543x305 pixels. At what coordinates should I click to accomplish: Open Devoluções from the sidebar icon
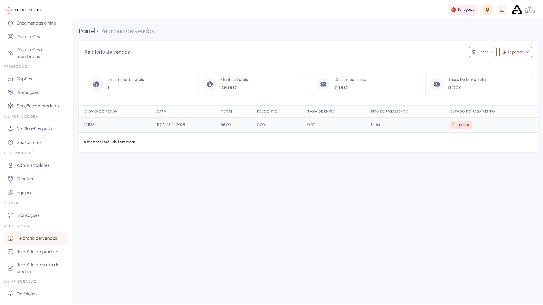(x=10, y=36)
